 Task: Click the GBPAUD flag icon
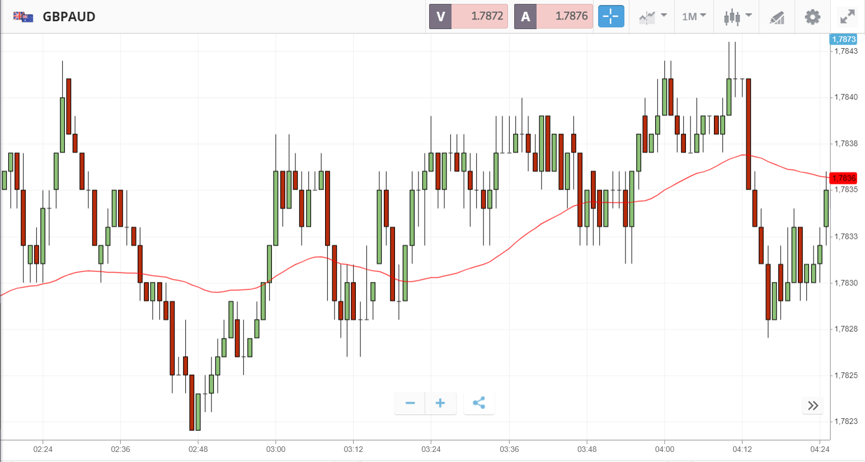pos(23,17)
